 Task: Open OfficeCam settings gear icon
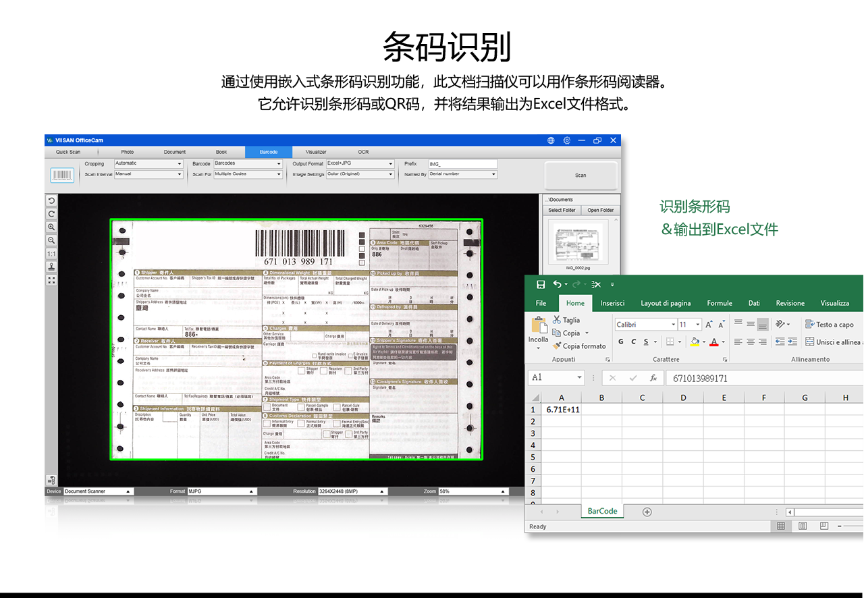click(x=567, y=140)
